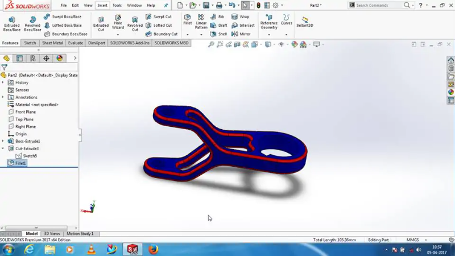Image resolution: width=455 pixels, height=256 pixels.
Task: Open Appearances pane in right task bar
Action: click(x=450, y=92)
